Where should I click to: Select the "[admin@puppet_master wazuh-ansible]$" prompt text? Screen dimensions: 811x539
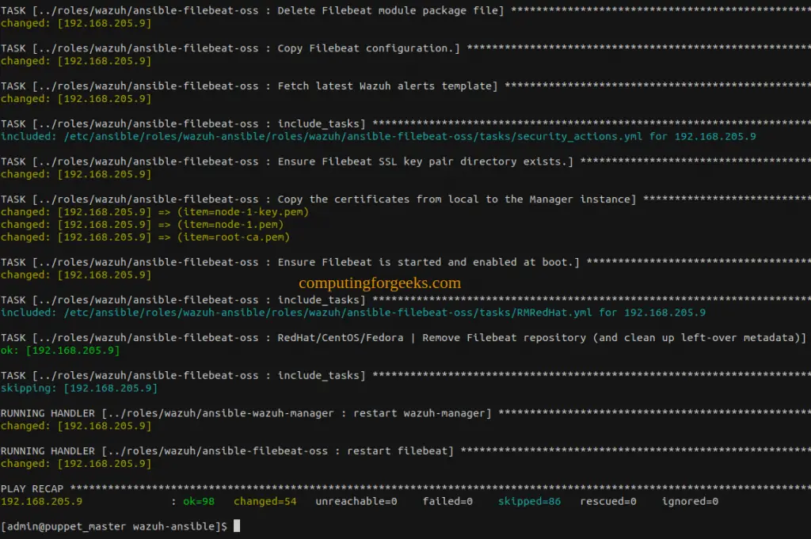coord(114,526)
